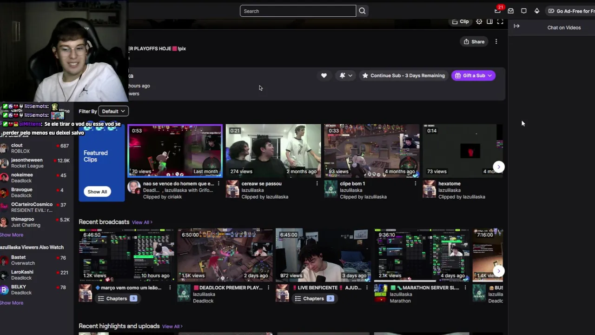Click the Marathon game link under MARATHON SERVER
Screen dimensions: 595x335
(400, 301)
